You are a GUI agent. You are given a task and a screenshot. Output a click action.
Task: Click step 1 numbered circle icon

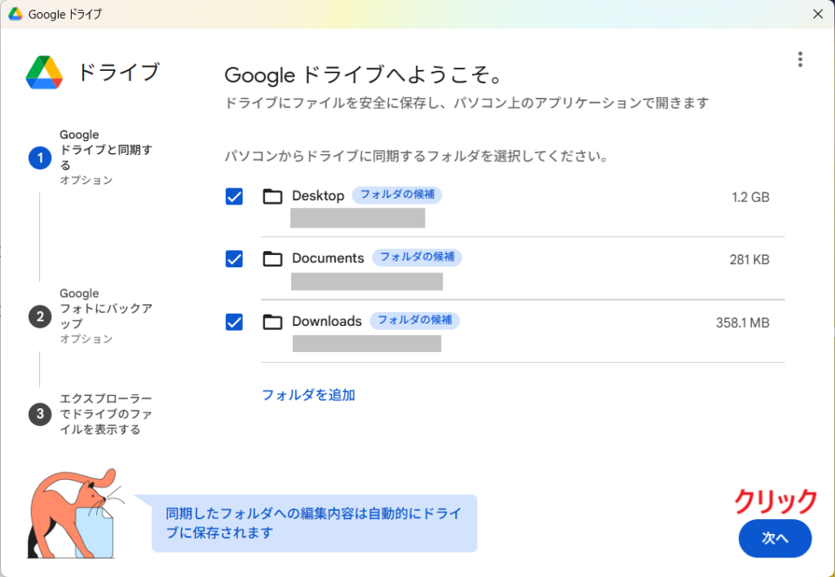point(40,158)
